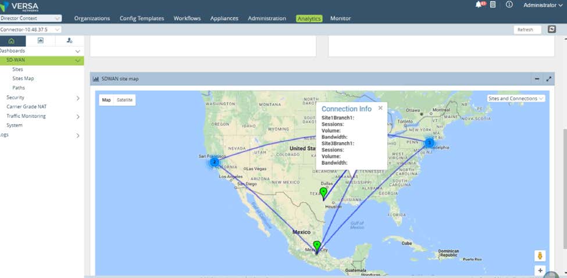
Task: Select the chart icon tab in sidebar
Action: pyautogui.click(x=41, y=41)
